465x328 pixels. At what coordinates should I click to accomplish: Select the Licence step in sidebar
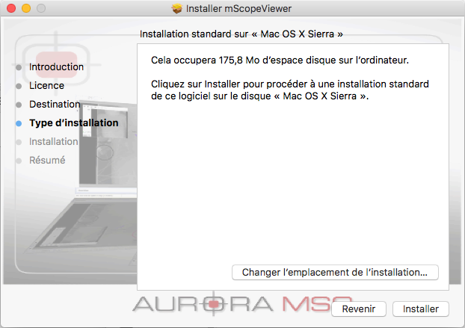click(x=46, y=86)
